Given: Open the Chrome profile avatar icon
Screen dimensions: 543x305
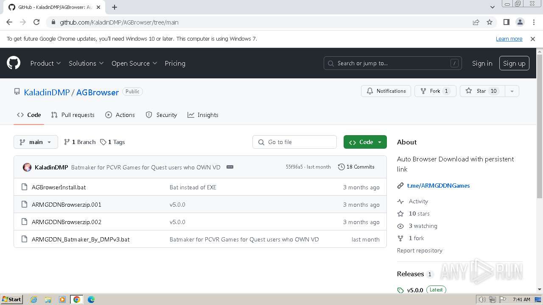Looking at the screenshot, I should [520, 22].
